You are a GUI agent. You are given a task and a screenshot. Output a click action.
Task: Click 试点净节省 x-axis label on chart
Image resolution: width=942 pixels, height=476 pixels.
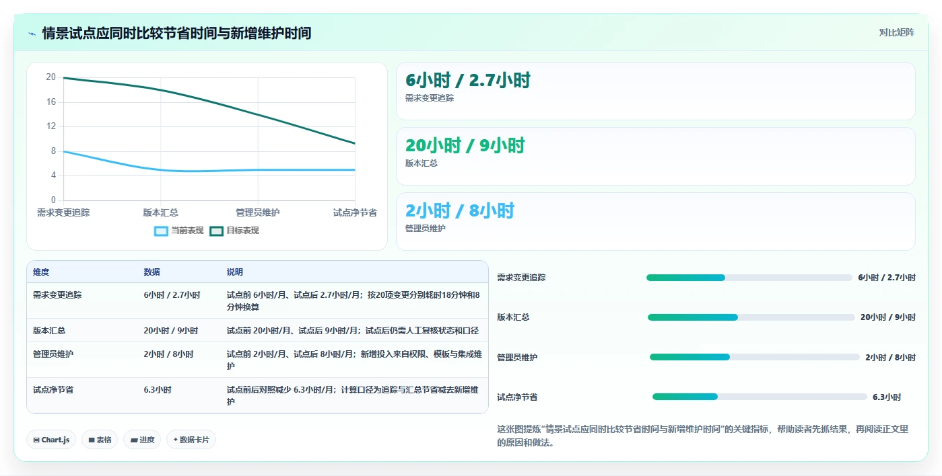coord(355,212)
